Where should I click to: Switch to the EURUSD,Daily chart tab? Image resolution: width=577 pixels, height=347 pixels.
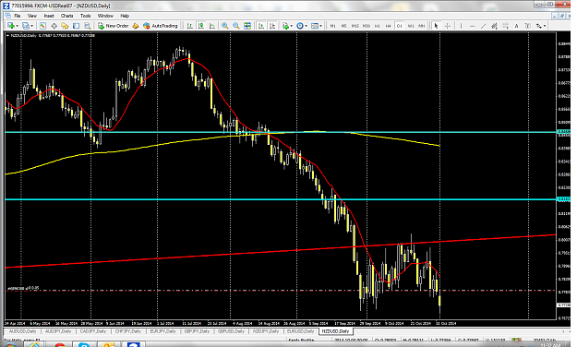[x=301, y=331]
